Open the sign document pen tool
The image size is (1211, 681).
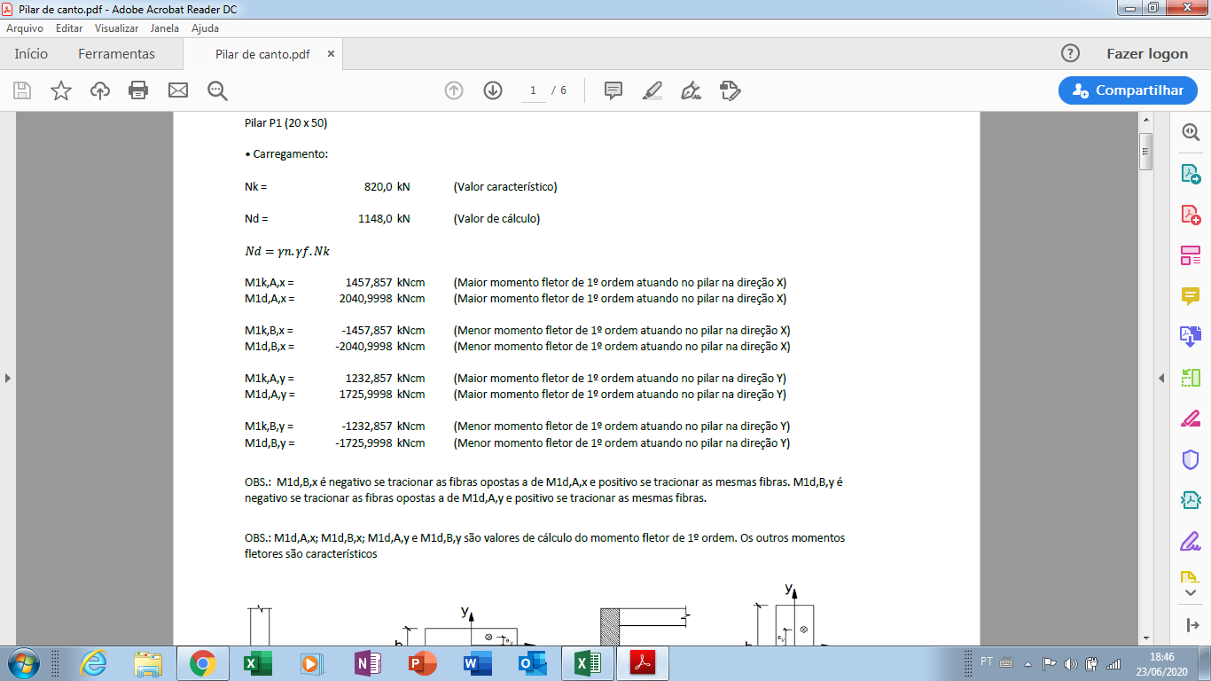pyautogui.click(x=691, y=90)
